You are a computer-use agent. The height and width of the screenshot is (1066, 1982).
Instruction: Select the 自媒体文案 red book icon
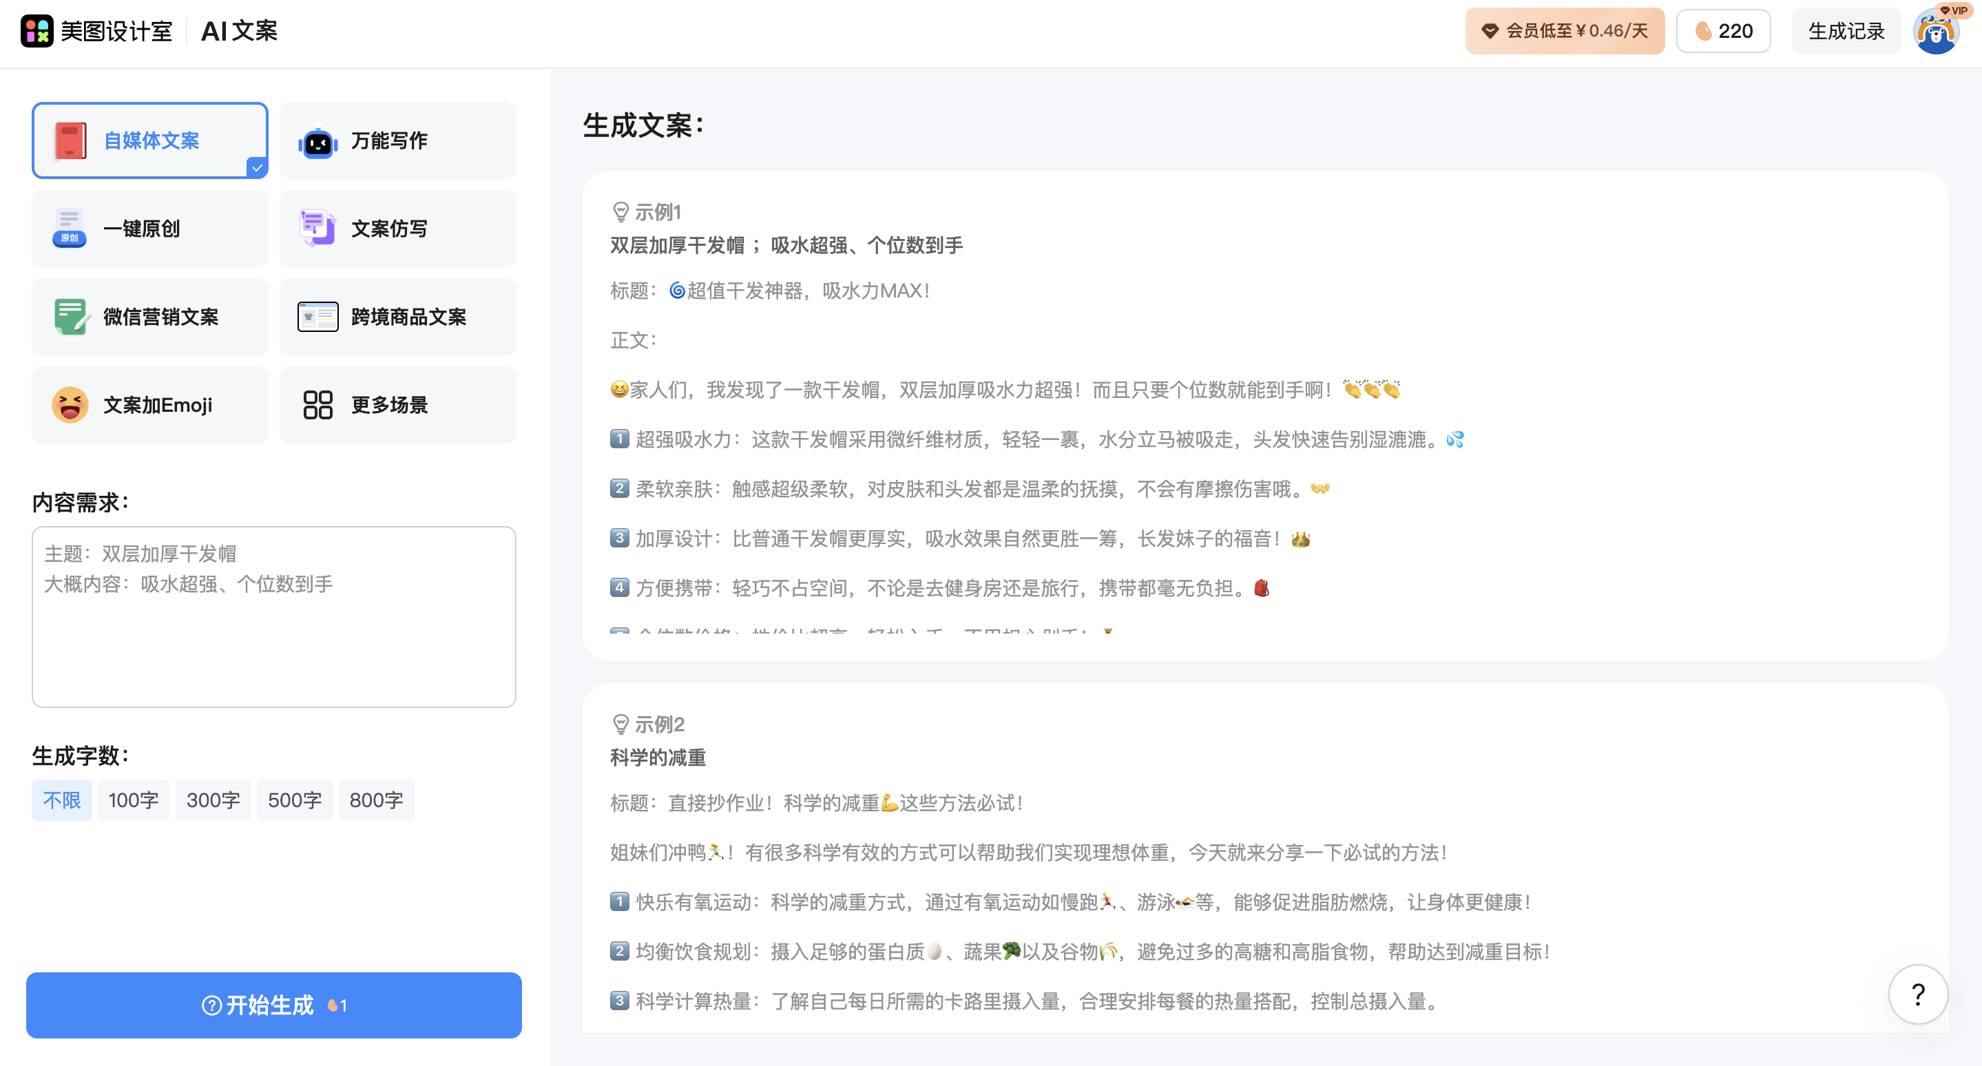click(x=70, y=140)
